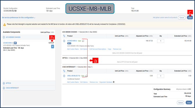Click Qty field for UCSXE-9305-U
The image size is (195, 108).
(160, 41)
